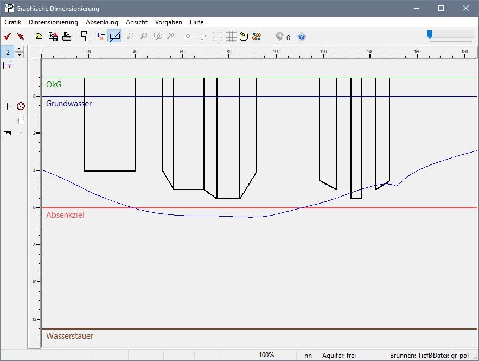Image resolution: width=479 pixels, height=361 pixels.
Task: Click the gears settings icon in toolbar
Action: coord(257,36)
